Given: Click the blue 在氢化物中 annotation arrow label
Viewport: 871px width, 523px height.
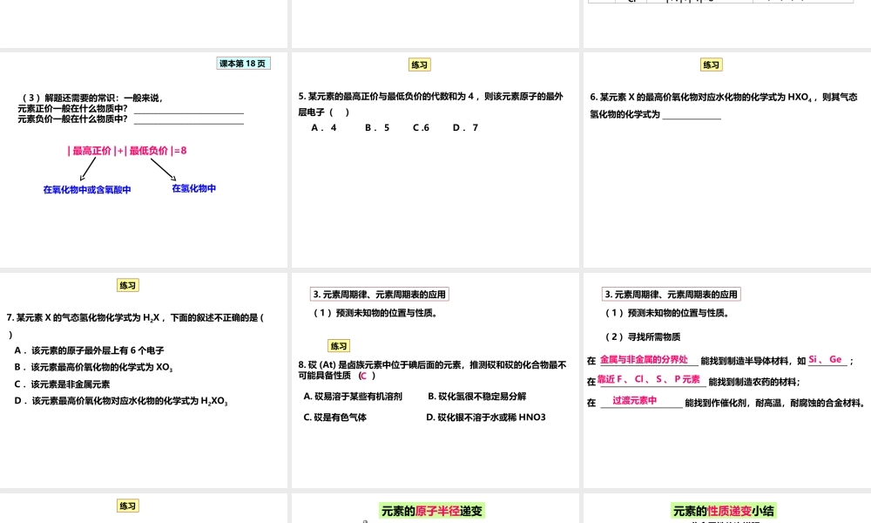Looking at the screenshot, I should click(x=193, y=187).
